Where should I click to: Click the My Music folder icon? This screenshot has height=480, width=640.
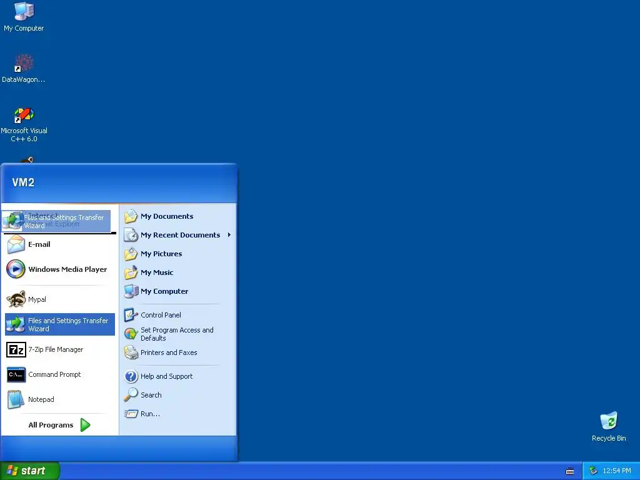click(131, 272)
